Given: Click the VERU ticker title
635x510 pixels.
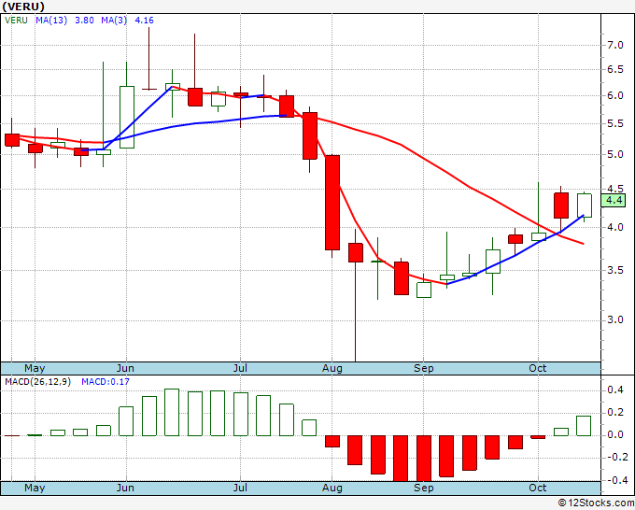Looking at the screenshot, I should click(x=23, y=7).
